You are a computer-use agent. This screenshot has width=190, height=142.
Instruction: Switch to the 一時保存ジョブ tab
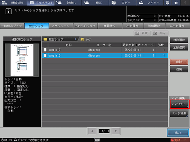point(12,26)
